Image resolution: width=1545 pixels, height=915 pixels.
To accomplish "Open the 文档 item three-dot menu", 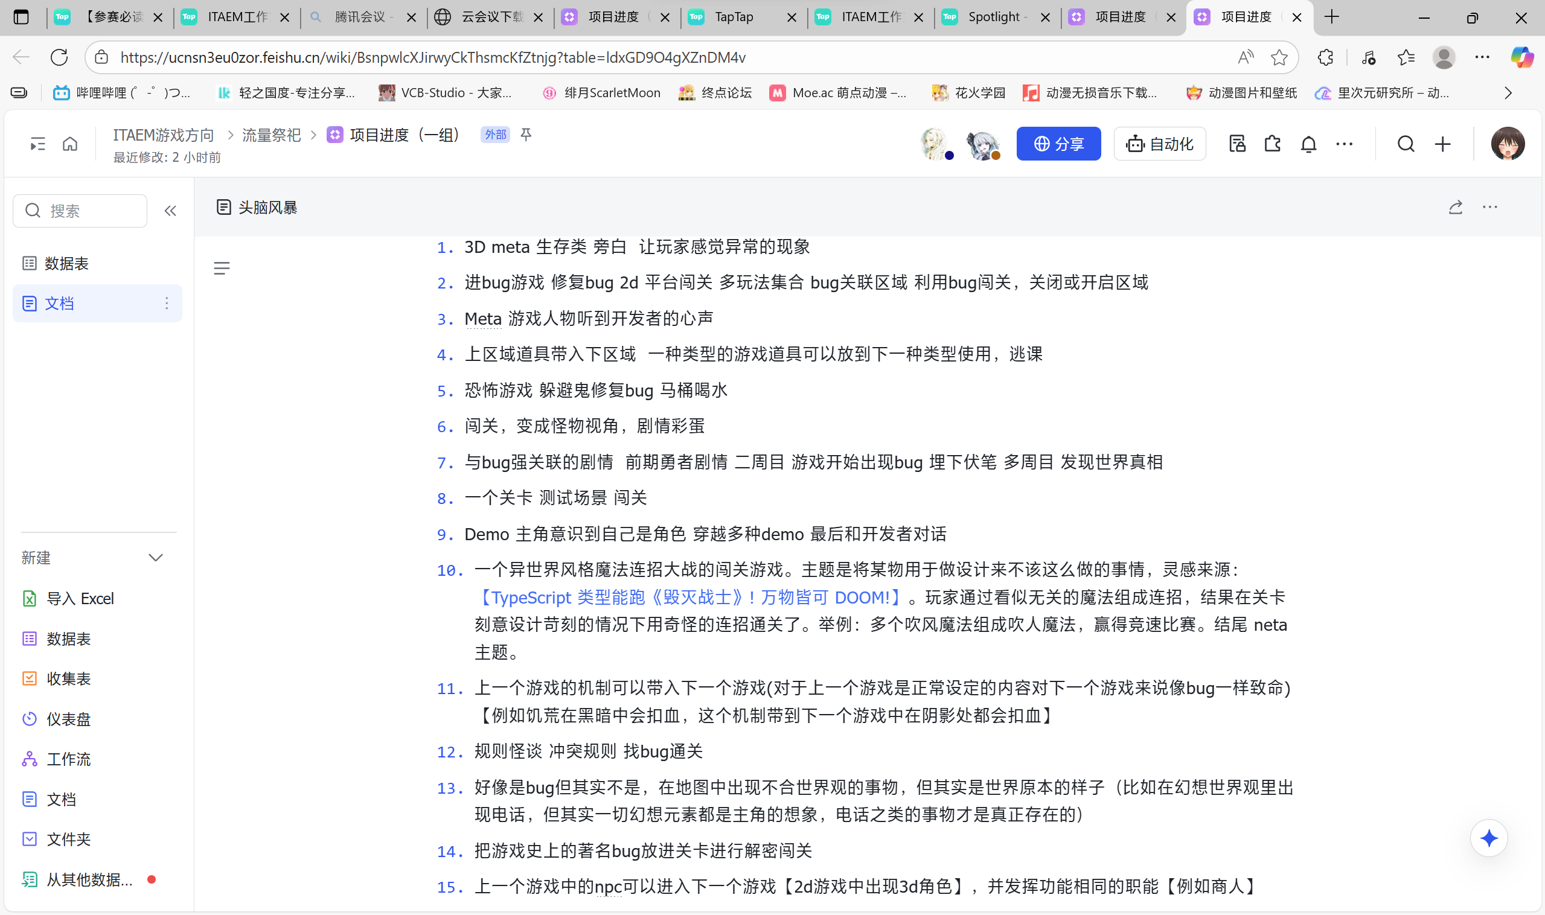I will (167, 304).
